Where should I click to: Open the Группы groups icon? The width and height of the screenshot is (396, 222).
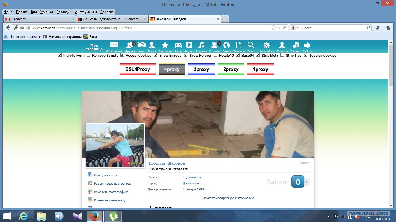coord(215,45)
